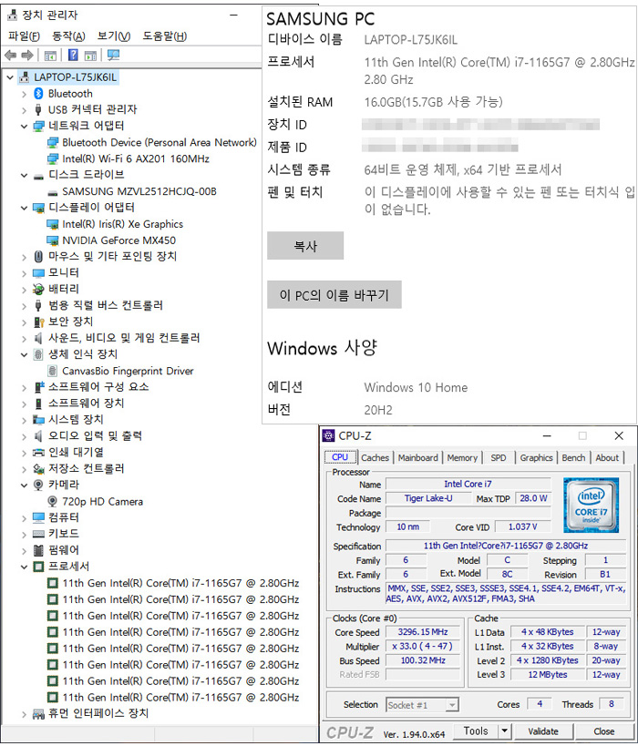Image resolution: width=638 pixels, height=746 pixels.
Task: Switch to the Mainboard tab
Action: tap(418, 457)
